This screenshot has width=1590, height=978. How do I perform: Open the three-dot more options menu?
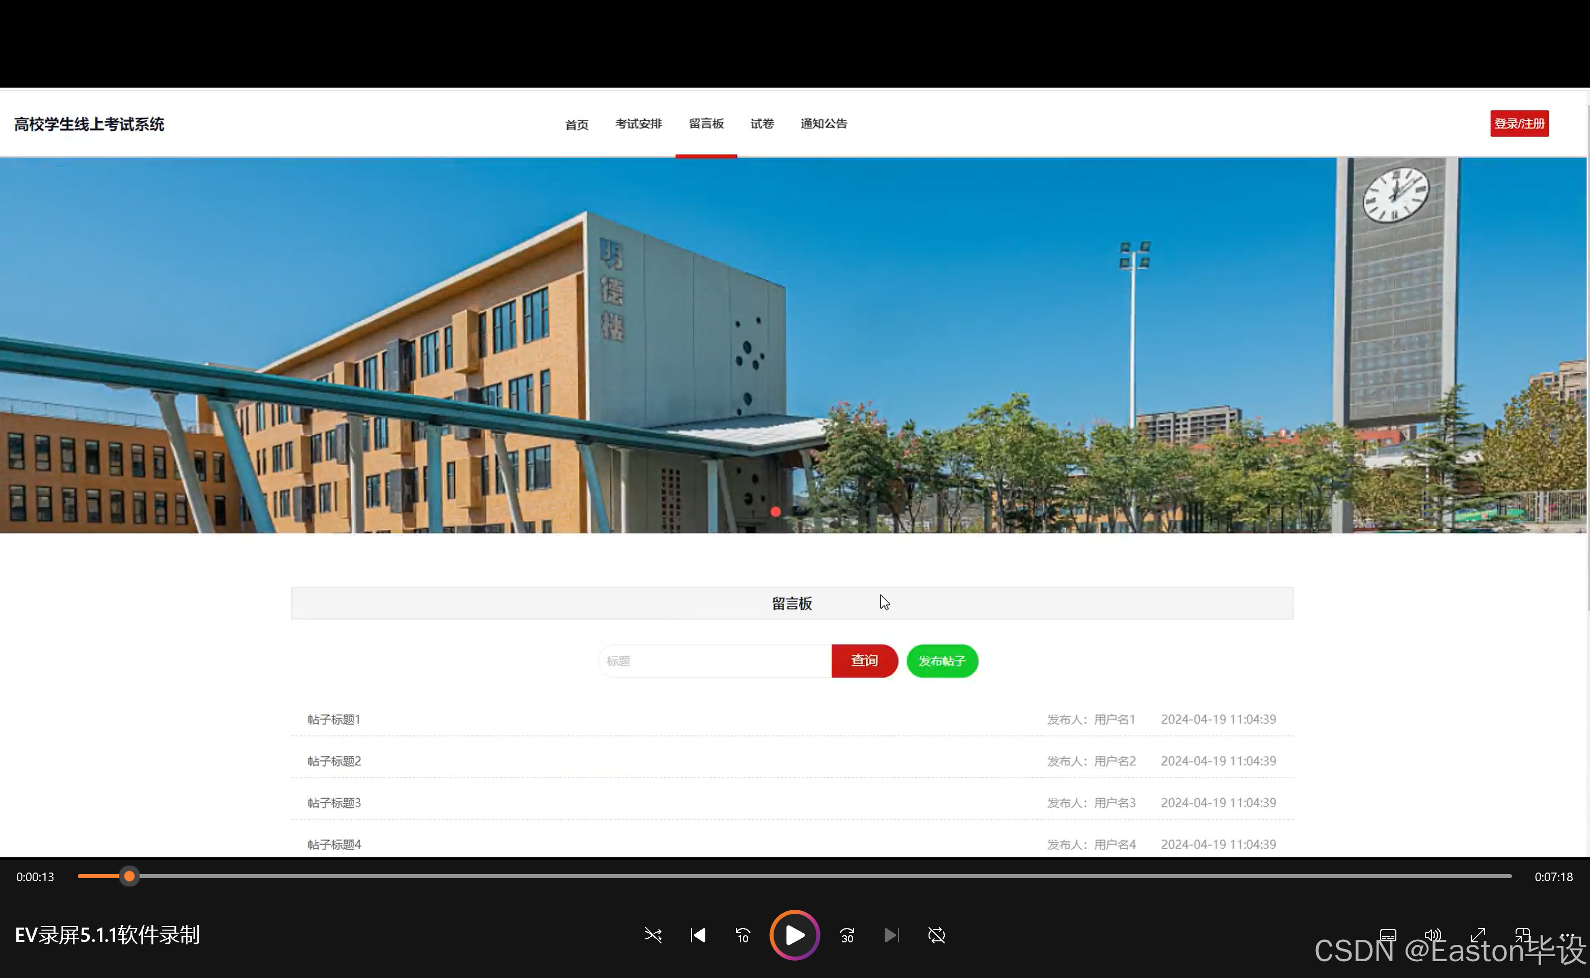pyautogui.click(x=1567, y=935)
